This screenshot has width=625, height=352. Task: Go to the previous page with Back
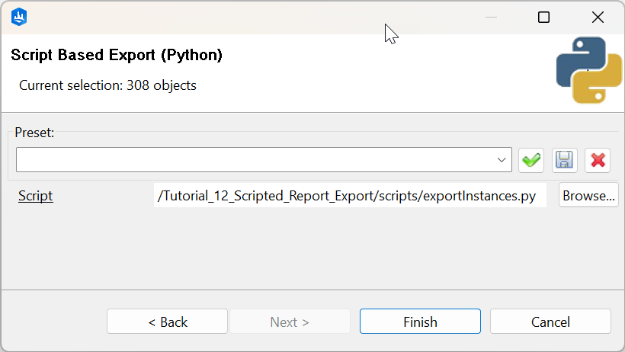pyautogui.click(x=167, y=322)
